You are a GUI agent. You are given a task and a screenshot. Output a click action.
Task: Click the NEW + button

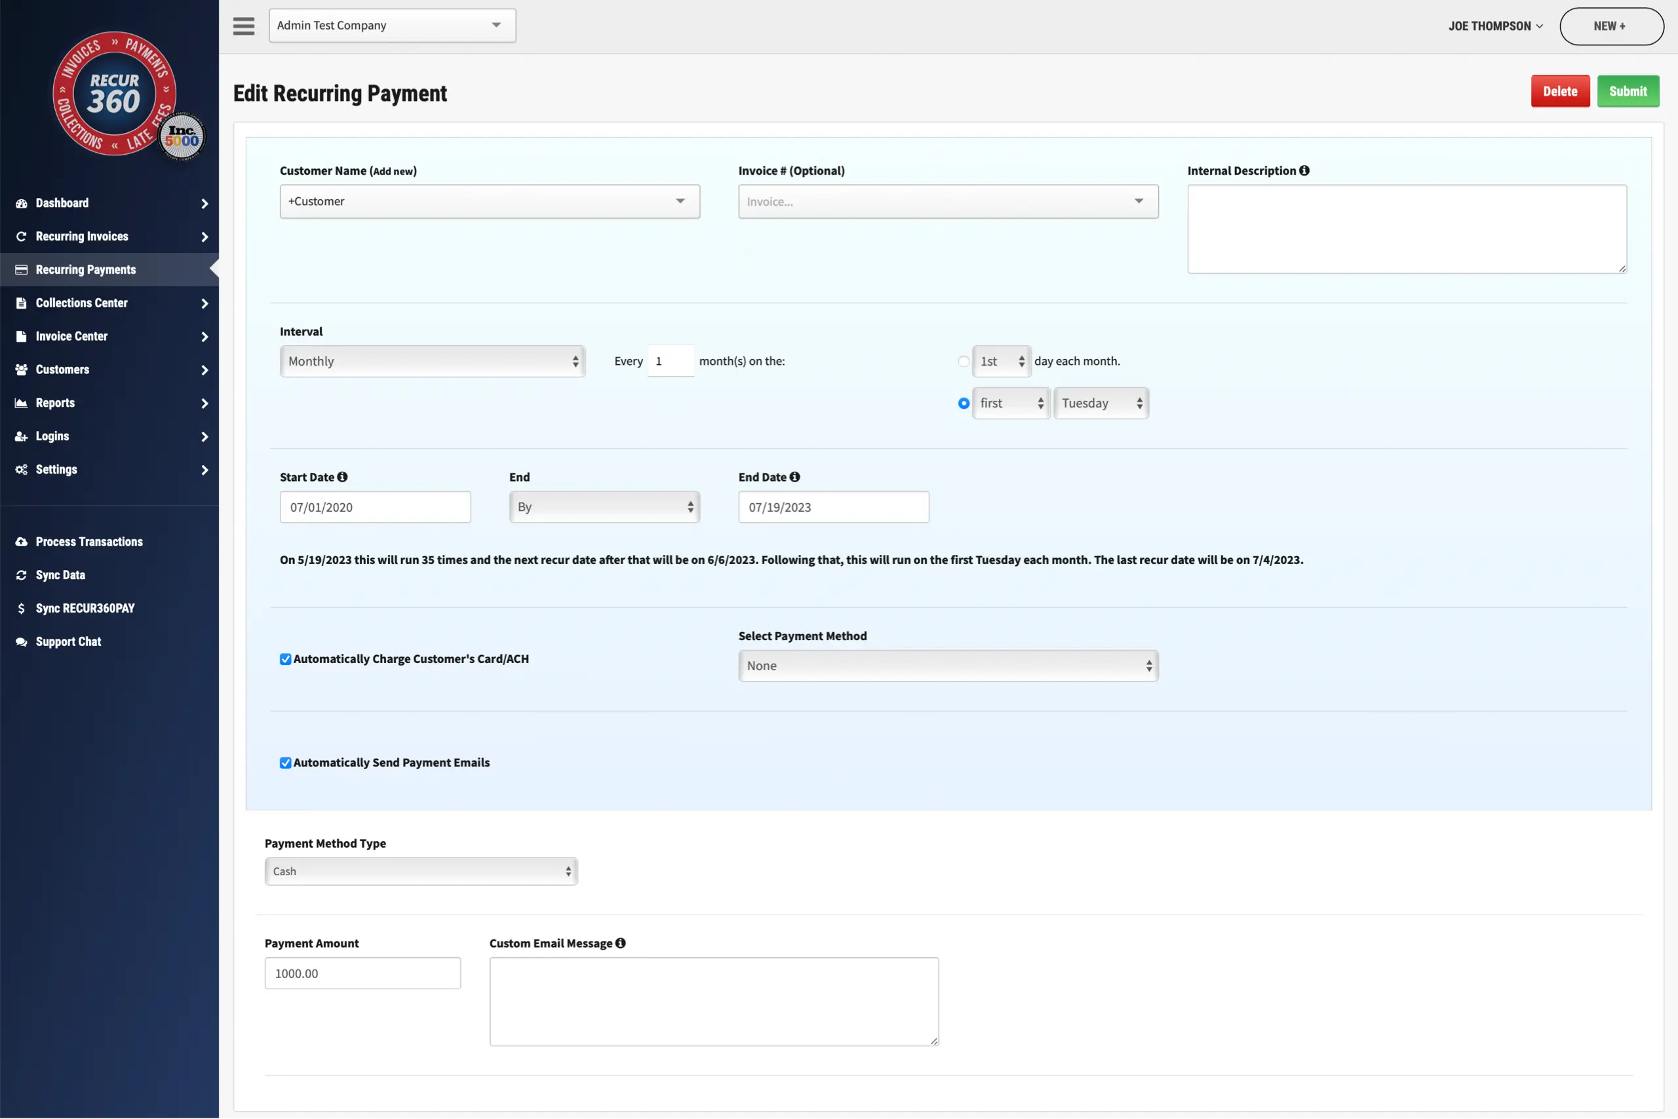(1611, 26)
